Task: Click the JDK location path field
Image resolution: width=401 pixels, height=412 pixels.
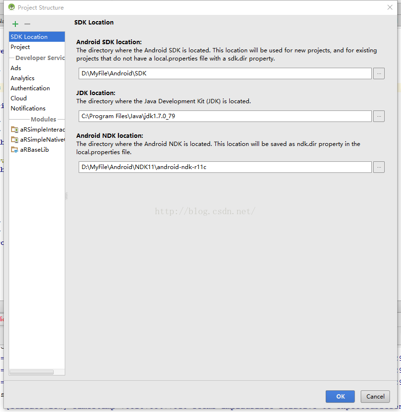Action: (225, 116)
